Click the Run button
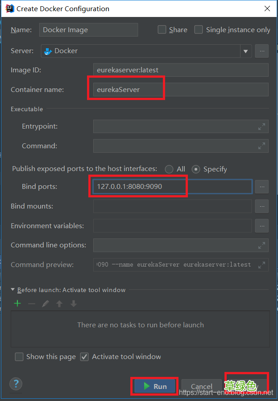This screenshot has height=401, width=278. click(x=155, y=386)
